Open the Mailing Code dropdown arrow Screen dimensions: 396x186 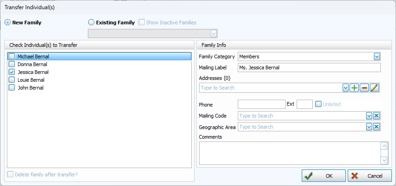[x=369, y=116]
